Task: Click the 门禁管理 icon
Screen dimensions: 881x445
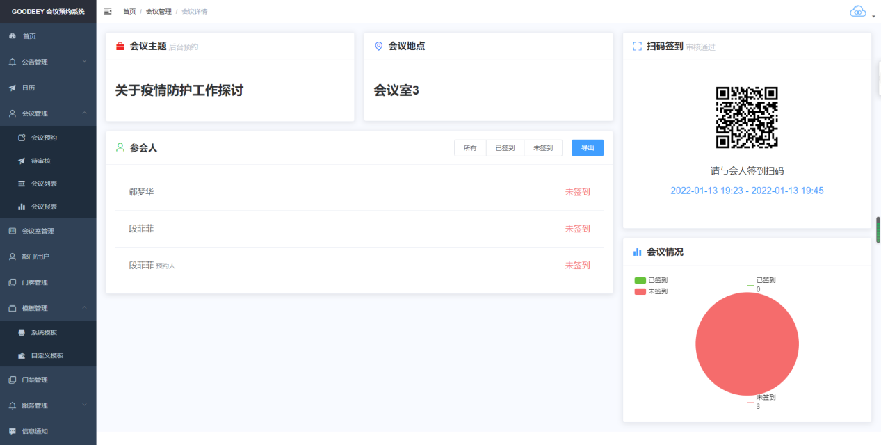Action: [12, 380]
